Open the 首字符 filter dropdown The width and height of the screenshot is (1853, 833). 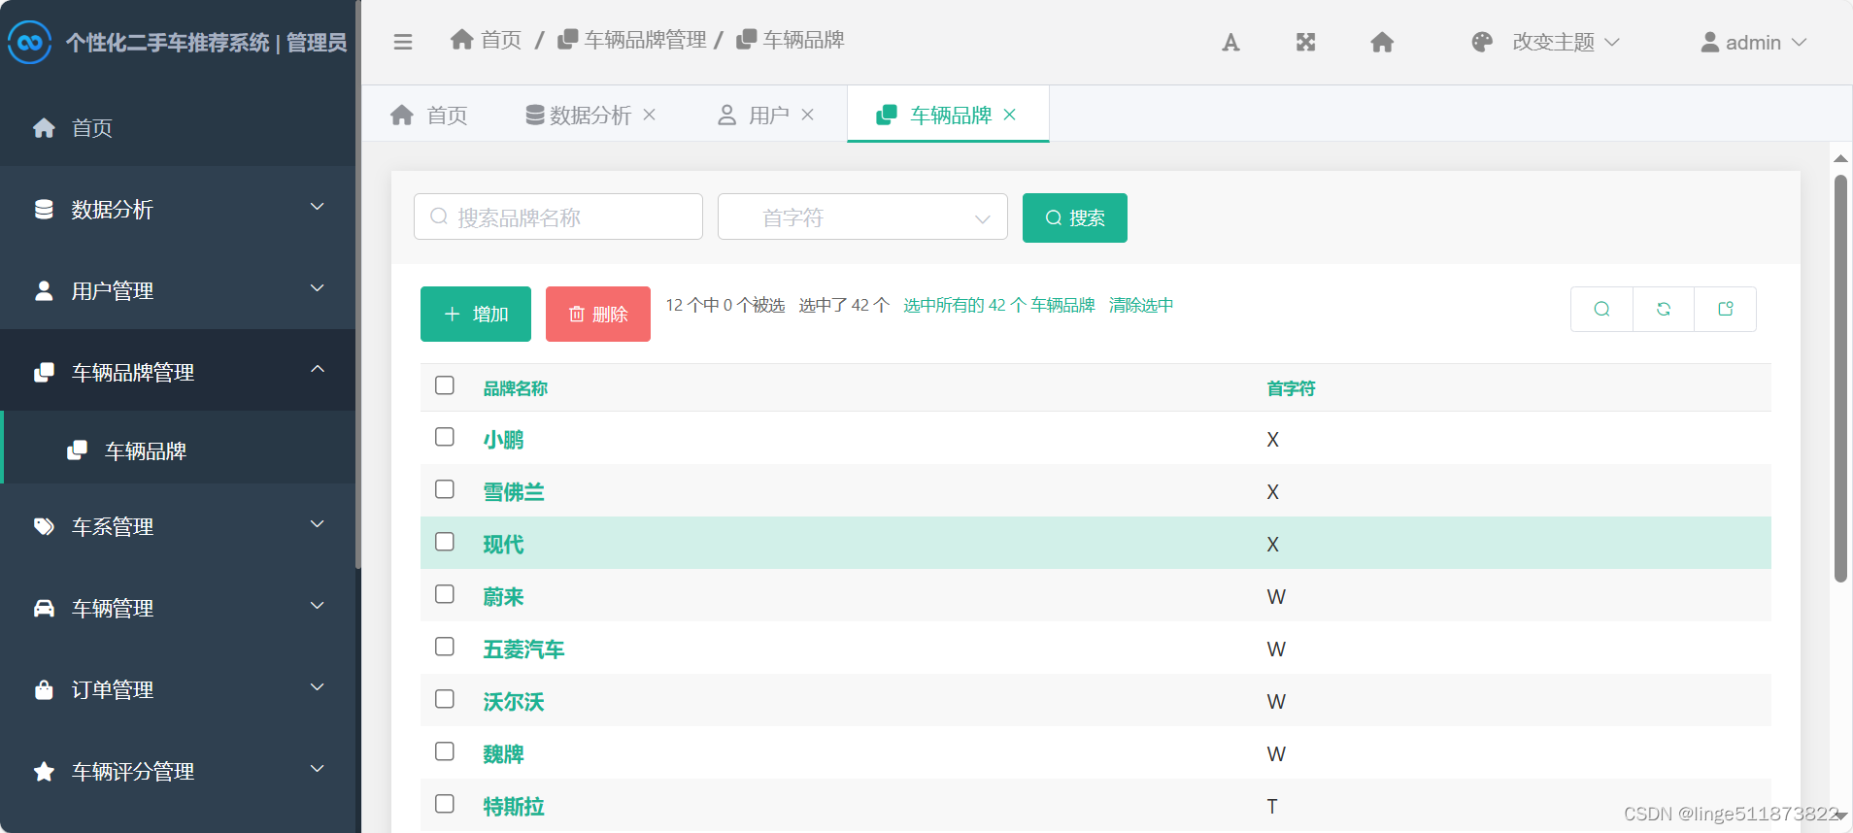862,217
